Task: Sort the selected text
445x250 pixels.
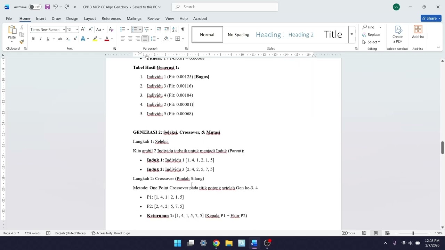Action: click(x=175, y=30)
